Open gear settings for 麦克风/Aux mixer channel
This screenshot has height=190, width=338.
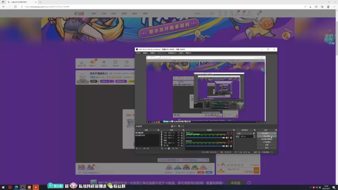231,138
